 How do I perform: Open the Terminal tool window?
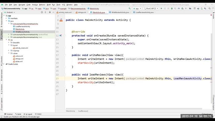(x=8, y=114)
